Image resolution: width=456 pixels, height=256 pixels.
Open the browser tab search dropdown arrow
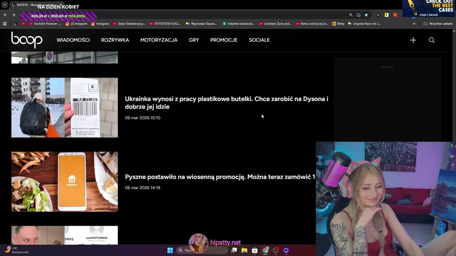4,5
